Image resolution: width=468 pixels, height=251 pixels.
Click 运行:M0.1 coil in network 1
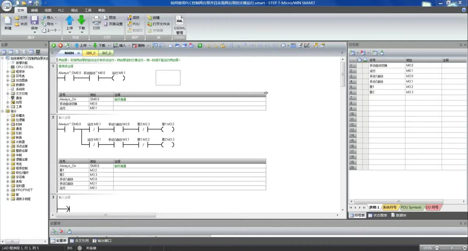(118, 78)
